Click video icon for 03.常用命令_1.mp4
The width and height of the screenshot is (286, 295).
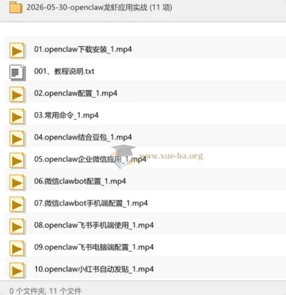point(17,117)
